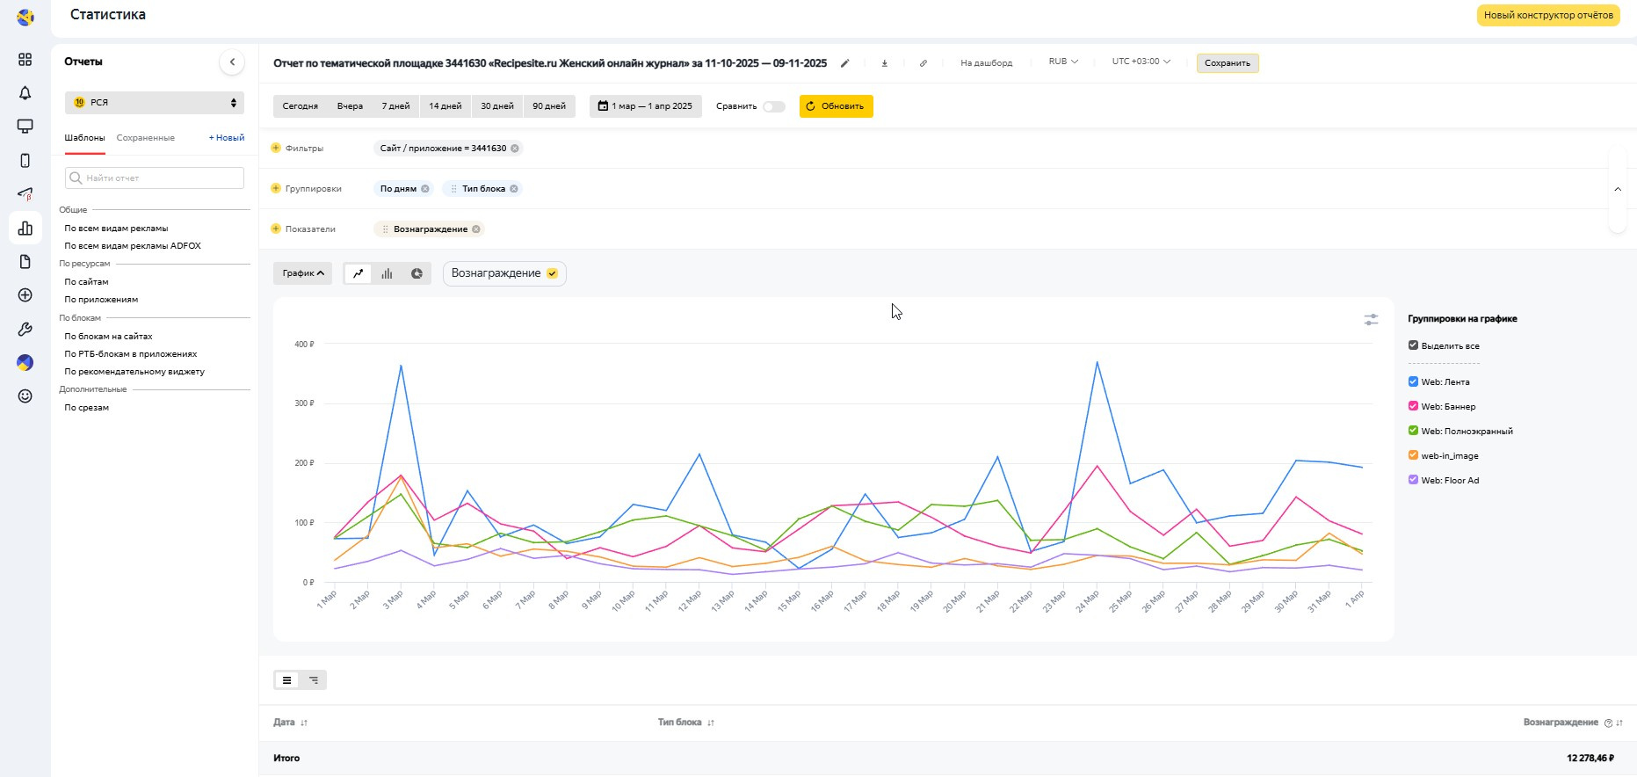Open chart settings sliders icon

1371,320
